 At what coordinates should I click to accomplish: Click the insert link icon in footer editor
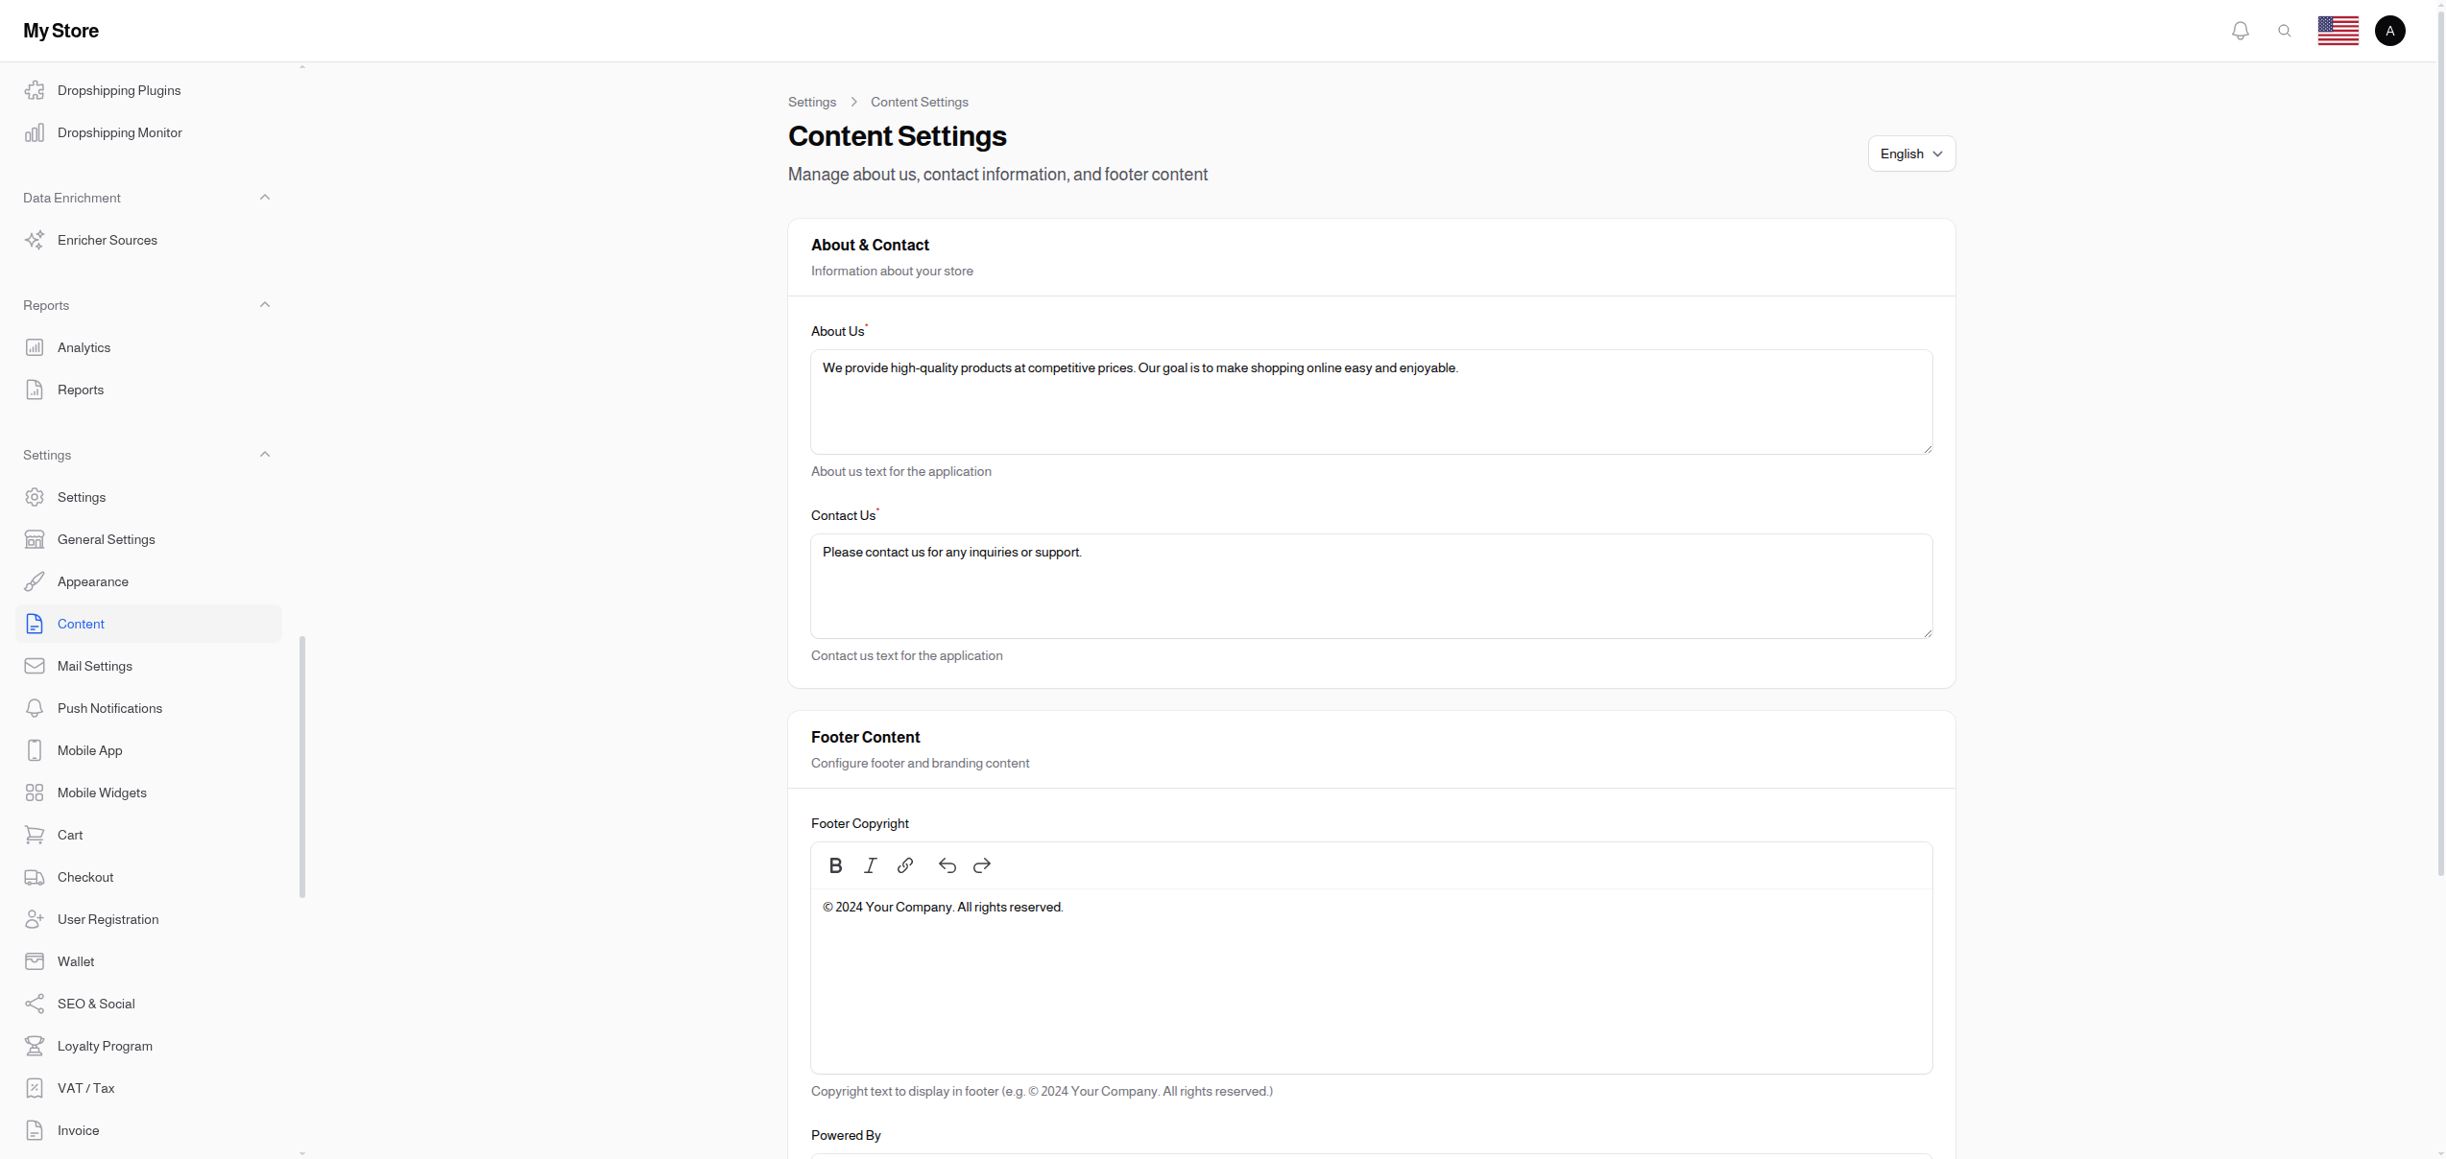pos(905,864)
